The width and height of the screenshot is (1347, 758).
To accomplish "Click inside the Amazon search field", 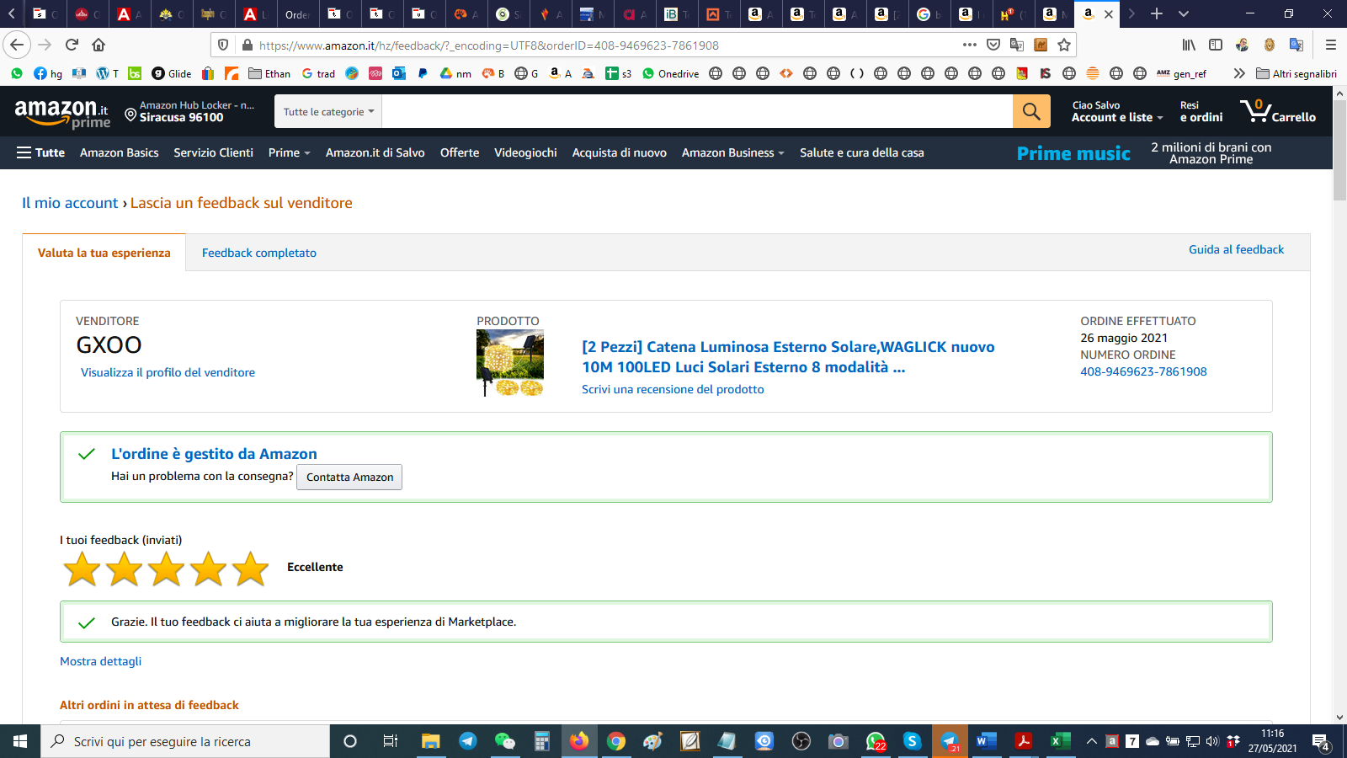I will click(697, 111).
